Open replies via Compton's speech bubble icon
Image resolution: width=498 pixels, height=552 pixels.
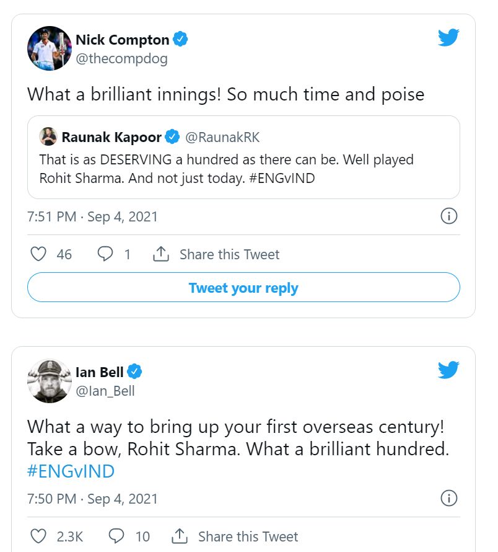(106, 254)
